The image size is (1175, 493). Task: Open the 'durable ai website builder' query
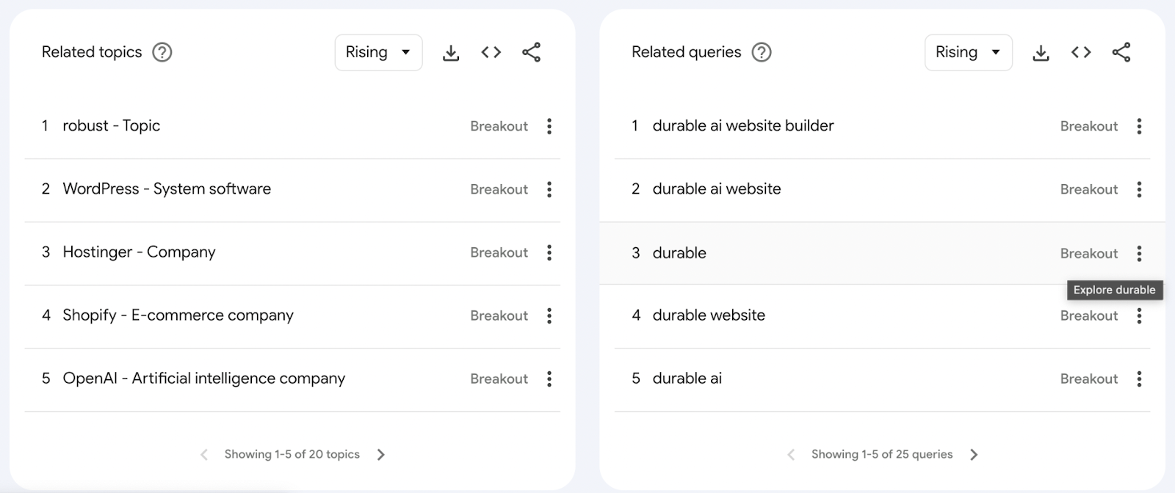click(x=742, y=126)
